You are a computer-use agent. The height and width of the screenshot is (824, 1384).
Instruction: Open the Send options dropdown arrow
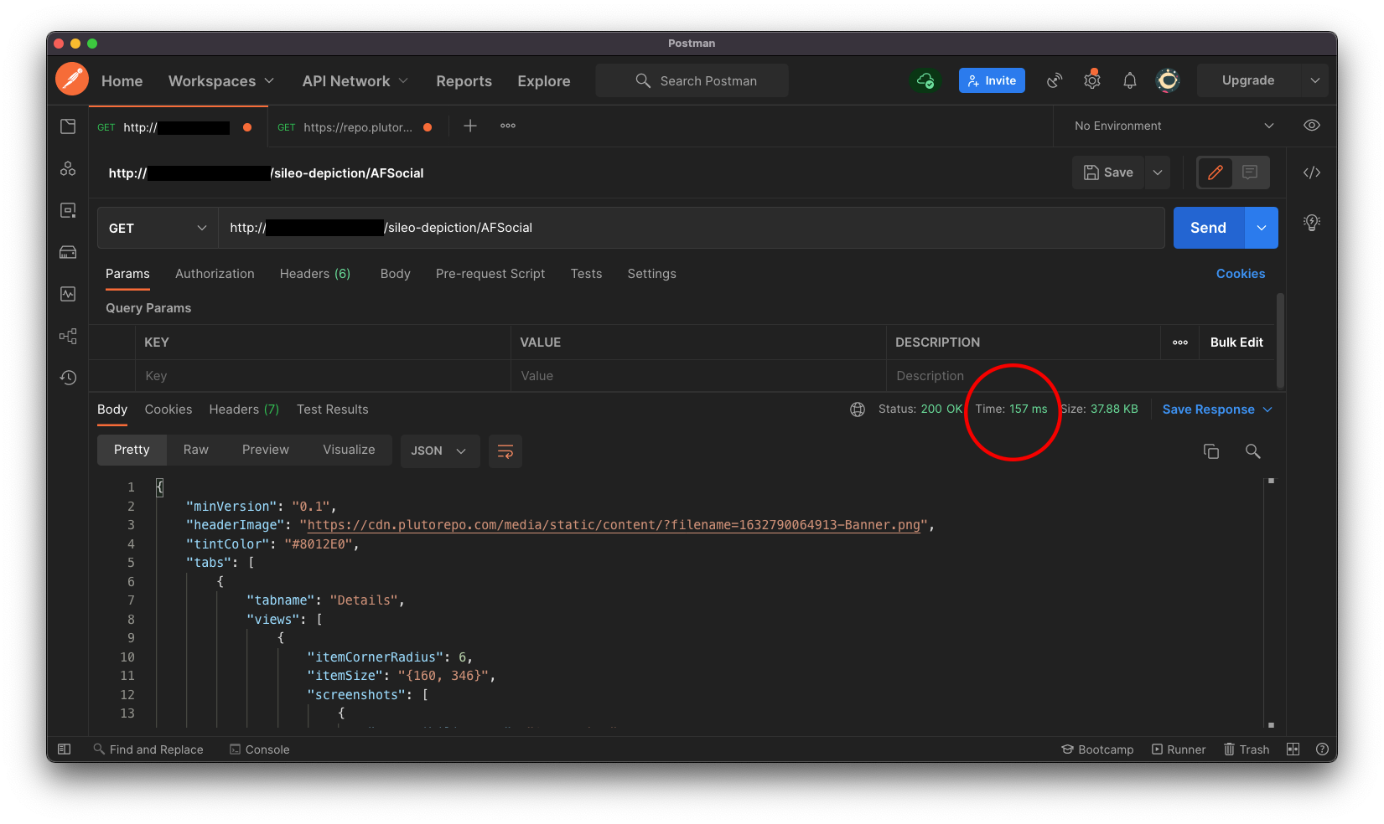point(1262,228)
